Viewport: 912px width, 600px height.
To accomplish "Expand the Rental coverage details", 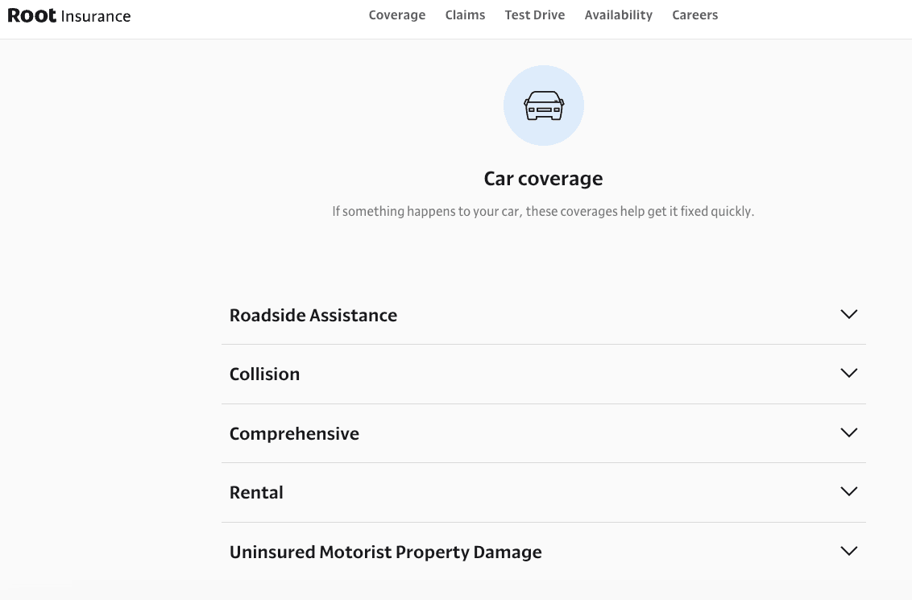I will pos(544,491).
